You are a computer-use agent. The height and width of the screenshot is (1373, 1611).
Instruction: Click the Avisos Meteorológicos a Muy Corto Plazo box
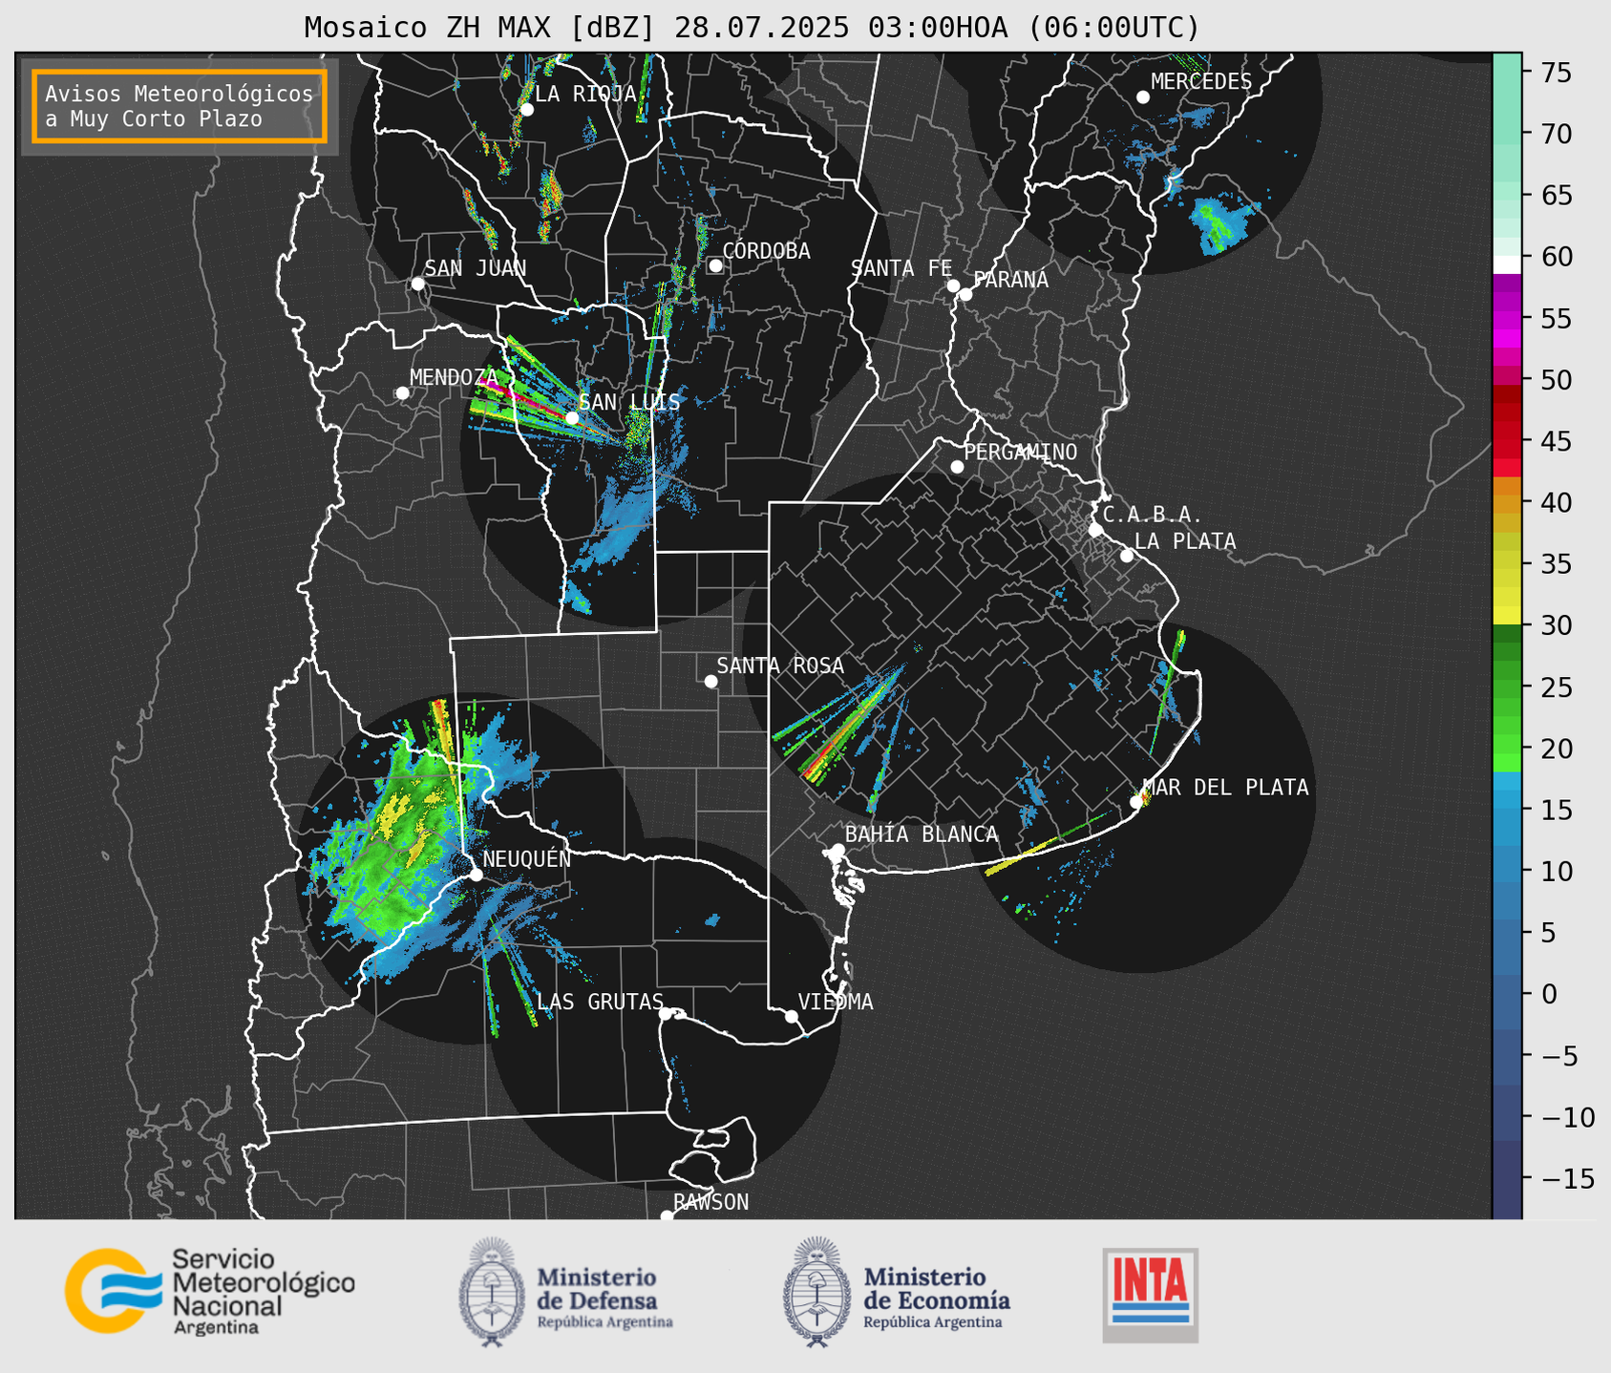(180, 105)
